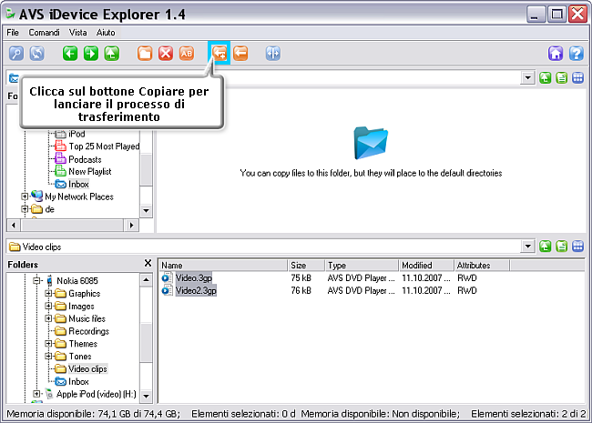
Task: Open the upper path dropdown arrow
Action: [x=528, y=78]
